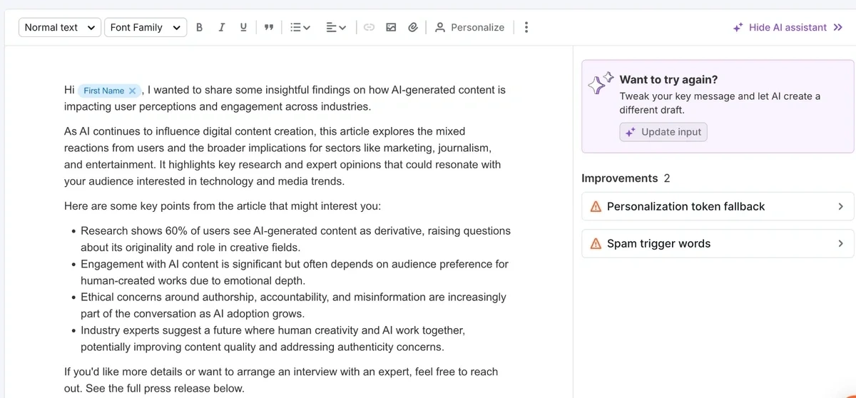Open the list type dropdown
Image resolution: width=856 pixels, height=398 pixels.
[300, 27]
